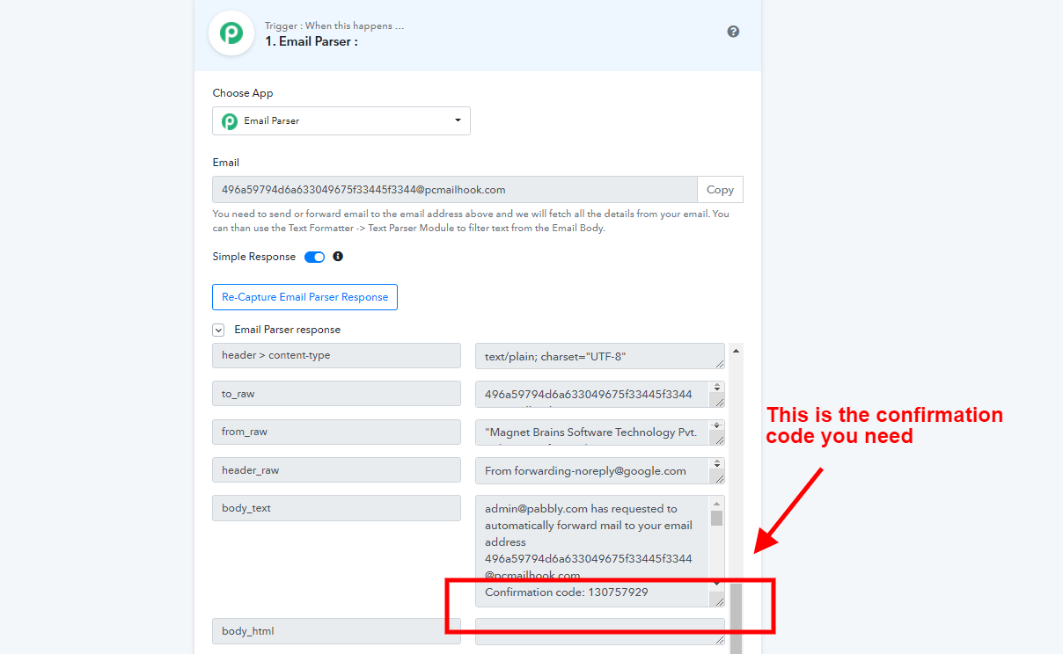Screen dimensions: 1063x654
Task: Click scroll-up arrow of response list scrollbar
Action: 736,351
